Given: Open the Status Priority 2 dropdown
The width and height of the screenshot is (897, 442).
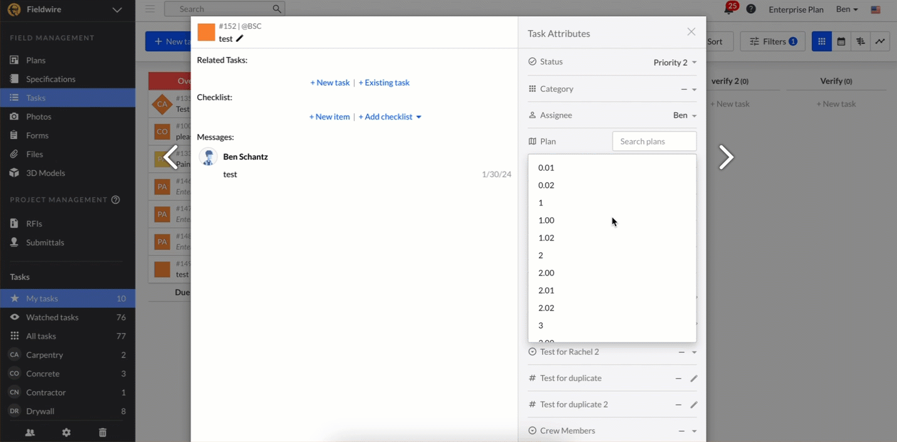Looking at the screenshot, I should 675,62.
